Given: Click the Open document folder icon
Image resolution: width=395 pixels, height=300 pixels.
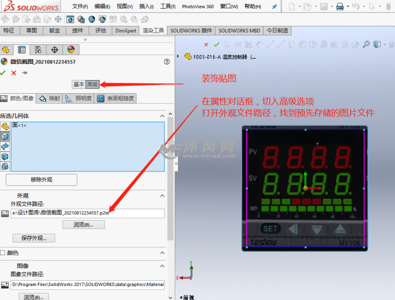Looking at the screenshot, I should [308, 7].
